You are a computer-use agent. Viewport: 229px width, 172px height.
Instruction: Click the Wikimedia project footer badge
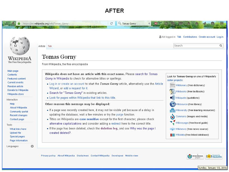click(195, 156)
